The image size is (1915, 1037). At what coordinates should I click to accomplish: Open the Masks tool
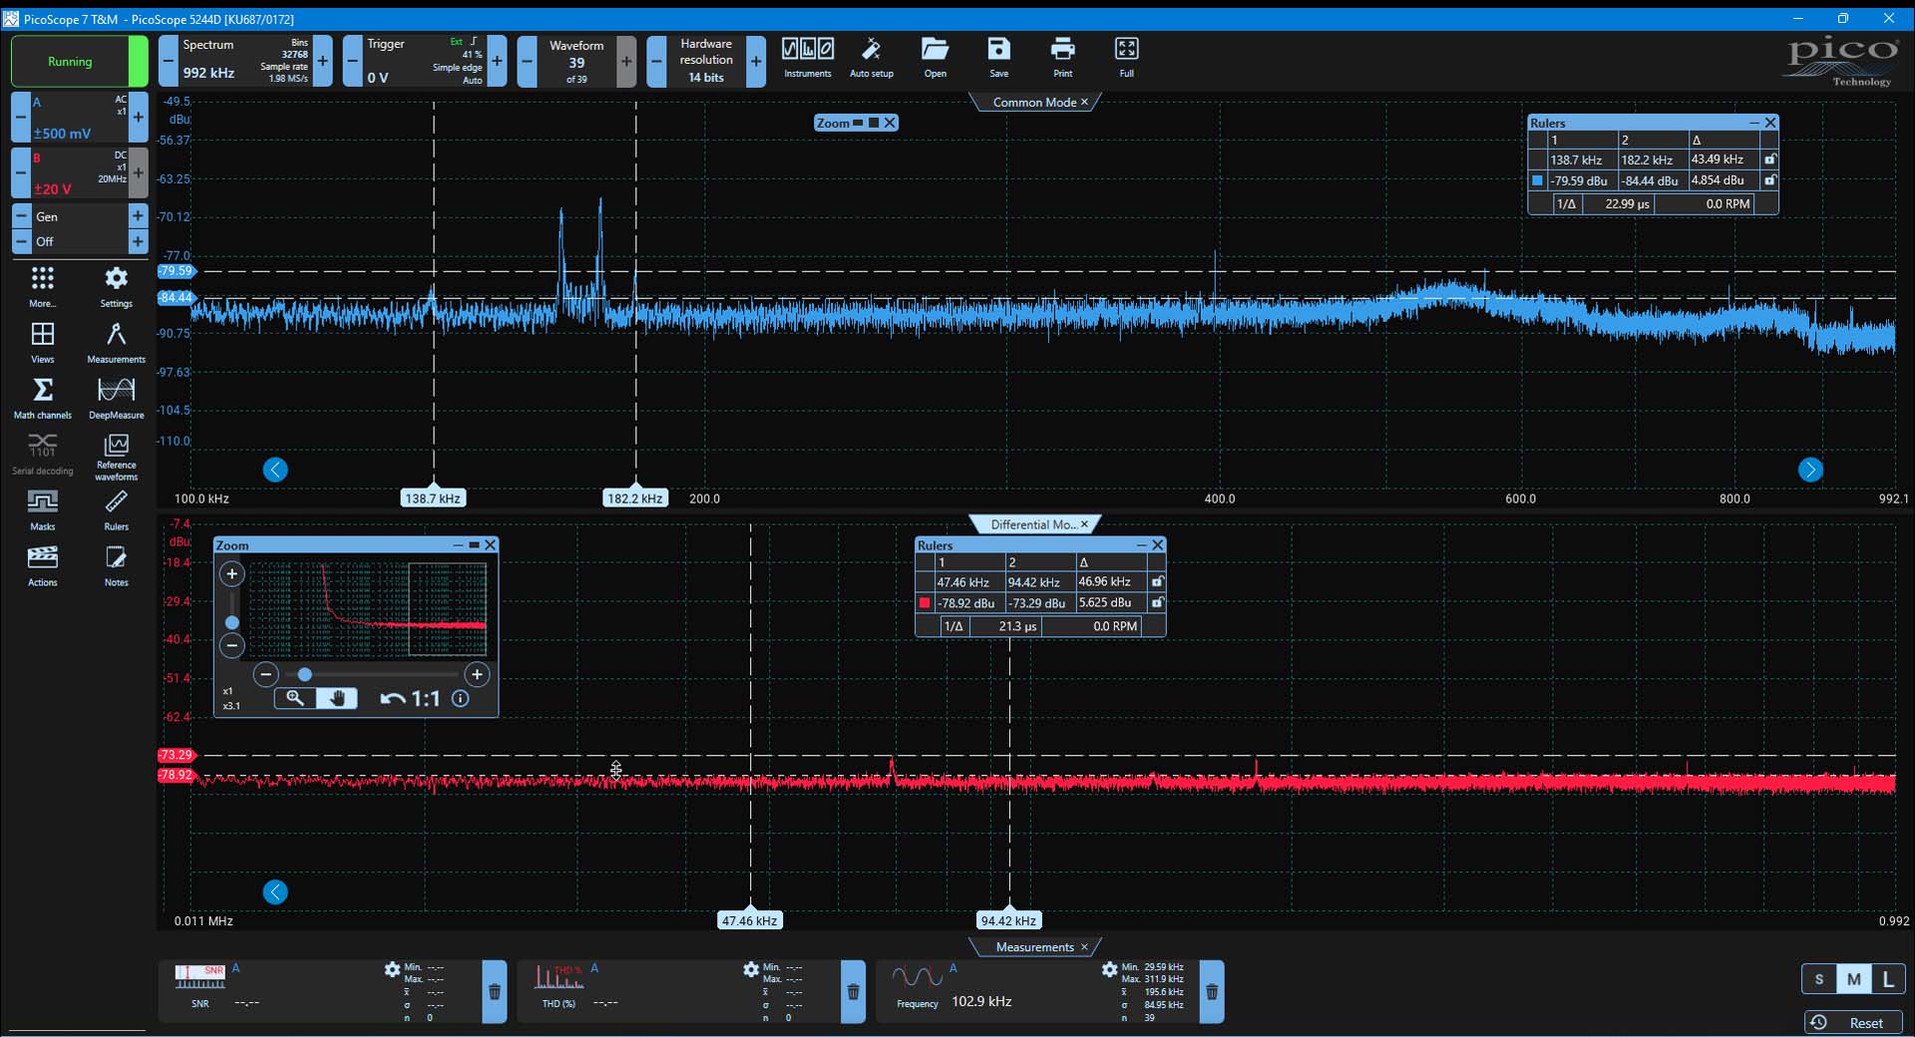point(42,510)
